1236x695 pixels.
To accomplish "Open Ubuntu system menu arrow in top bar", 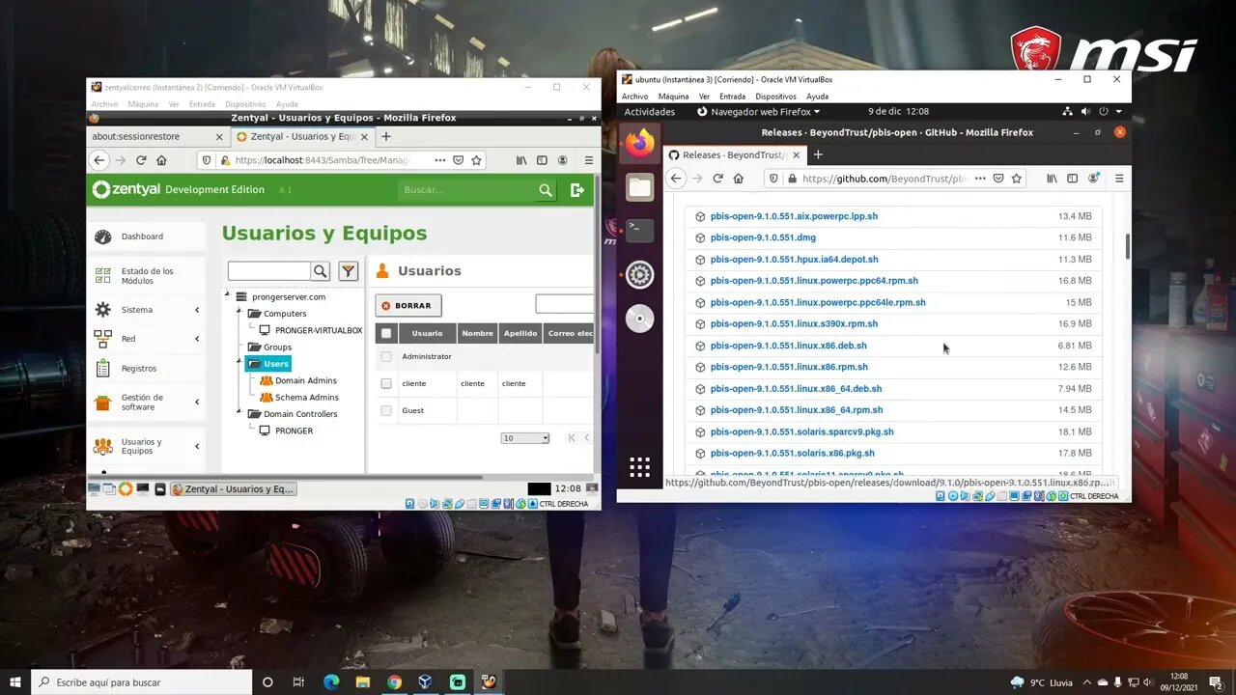I will click(1119, 112).
